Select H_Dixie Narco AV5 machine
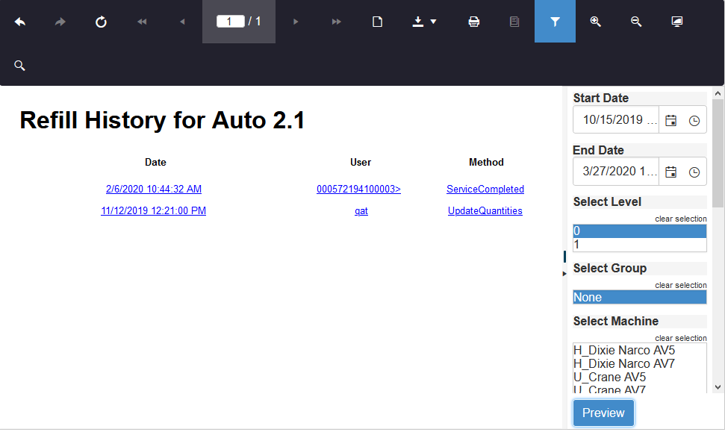 click(639, 350)
